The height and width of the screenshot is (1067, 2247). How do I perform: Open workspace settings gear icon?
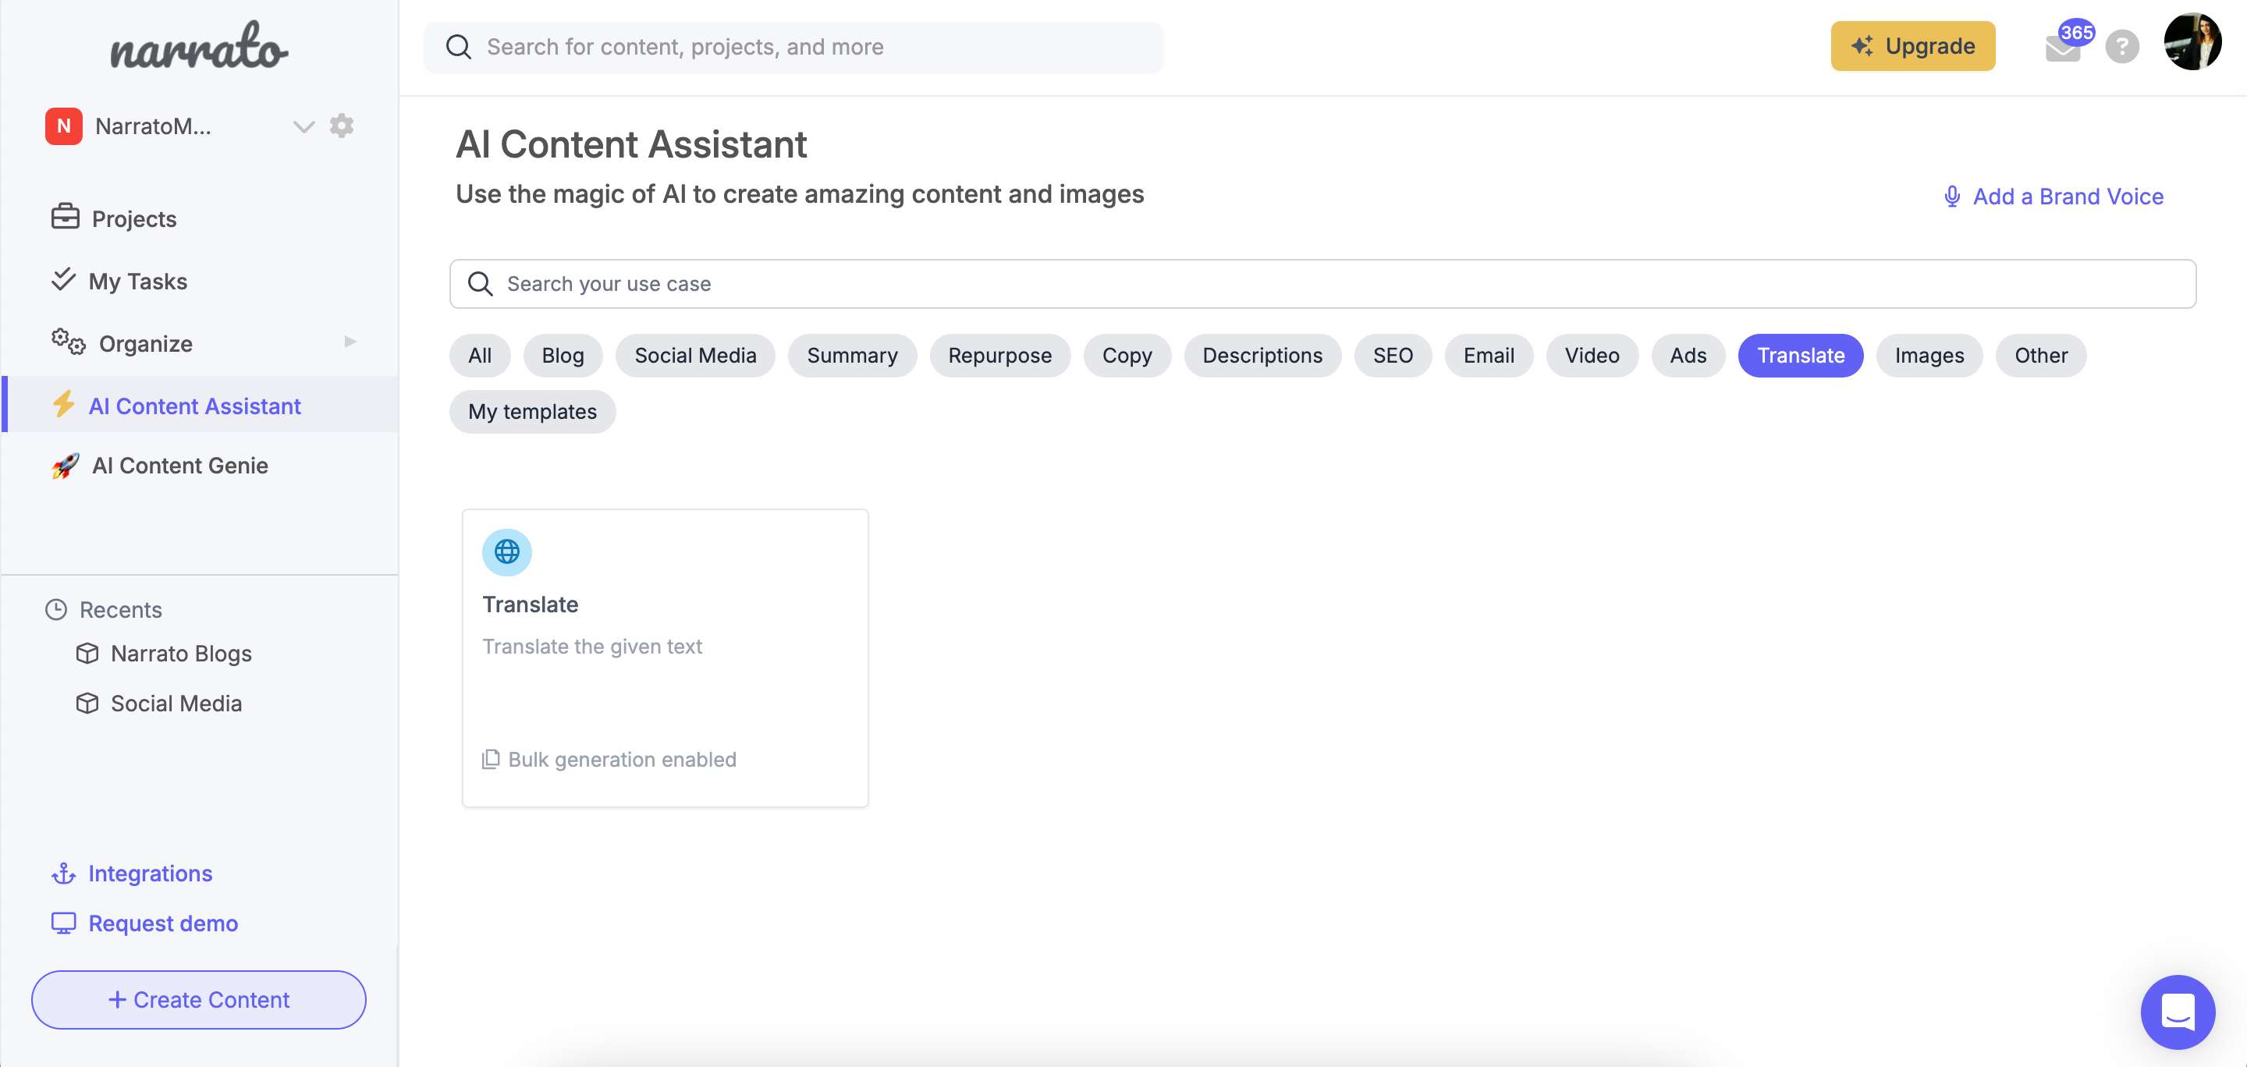341,126
